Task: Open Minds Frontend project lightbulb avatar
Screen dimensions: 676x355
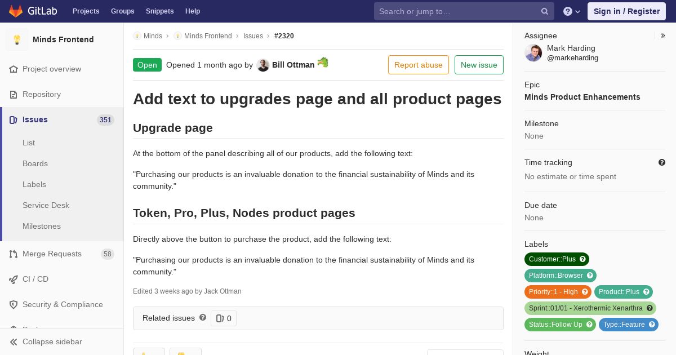Action: [x=17, y=39]
